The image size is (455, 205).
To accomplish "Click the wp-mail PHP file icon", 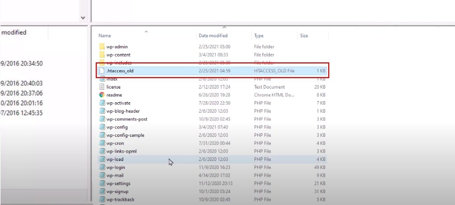I will pyautogui.click(x=102, y=175).
